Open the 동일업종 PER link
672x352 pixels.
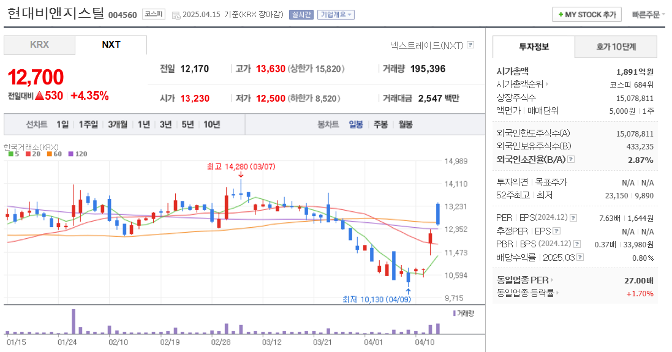(x=524, y=280)
